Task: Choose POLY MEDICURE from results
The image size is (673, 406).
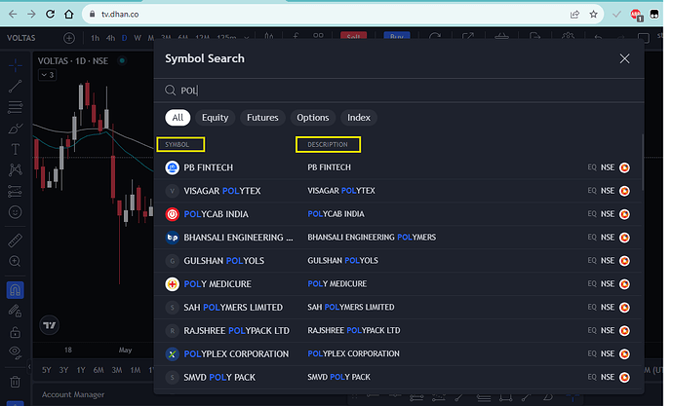Action: tap(398, 284)
